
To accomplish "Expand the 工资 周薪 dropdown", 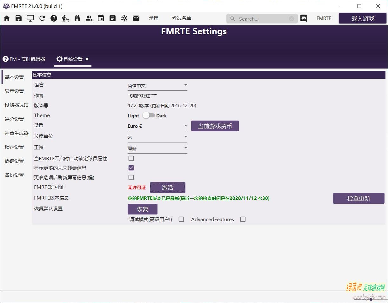I will pos(157,148).
